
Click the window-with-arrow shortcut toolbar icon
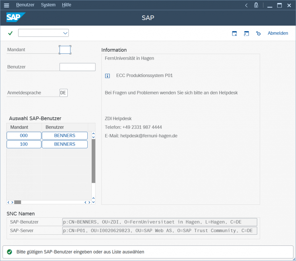(246, 33)
